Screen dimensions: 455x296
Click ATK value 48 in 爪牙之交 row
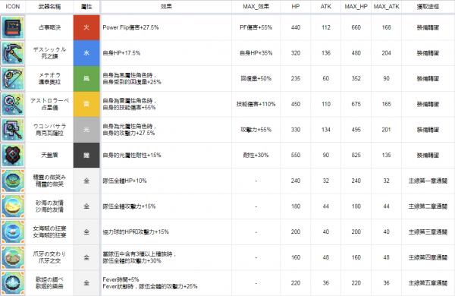(326, 257)
